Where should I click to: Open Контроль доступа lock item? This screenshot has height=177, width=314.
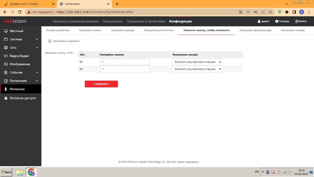21,98
